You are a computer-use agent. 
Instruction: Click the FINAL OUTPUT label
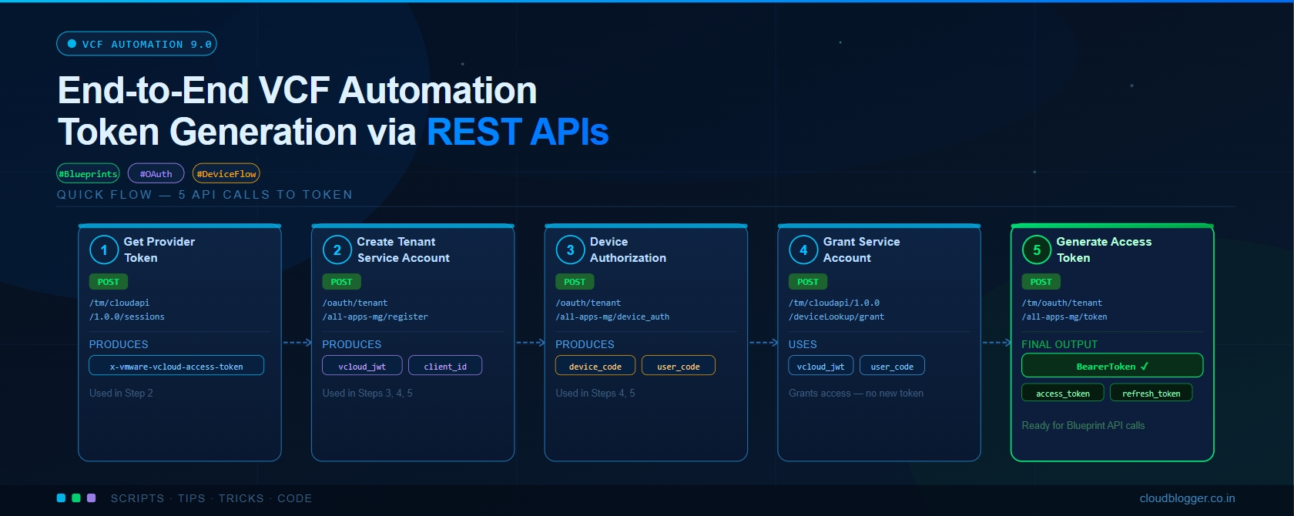pyautogui.click(x=1060, y=344)
